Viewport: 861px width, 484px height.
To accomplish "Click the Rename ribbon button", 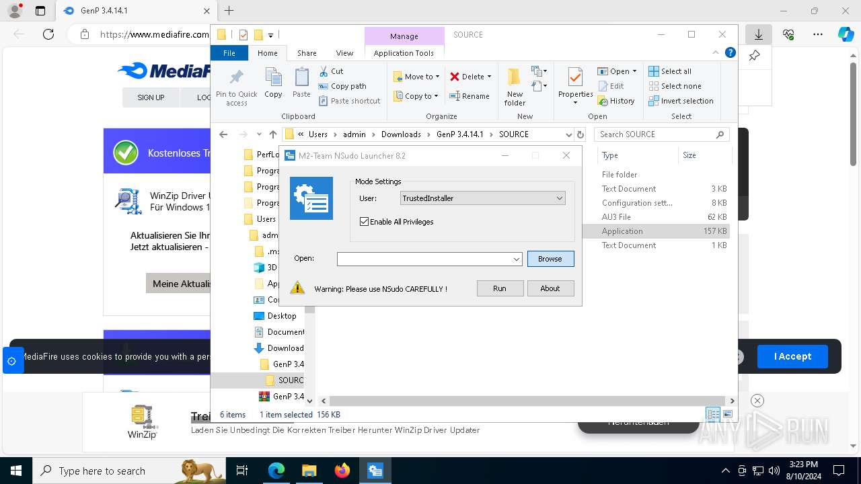I will [x=470, y=96].
